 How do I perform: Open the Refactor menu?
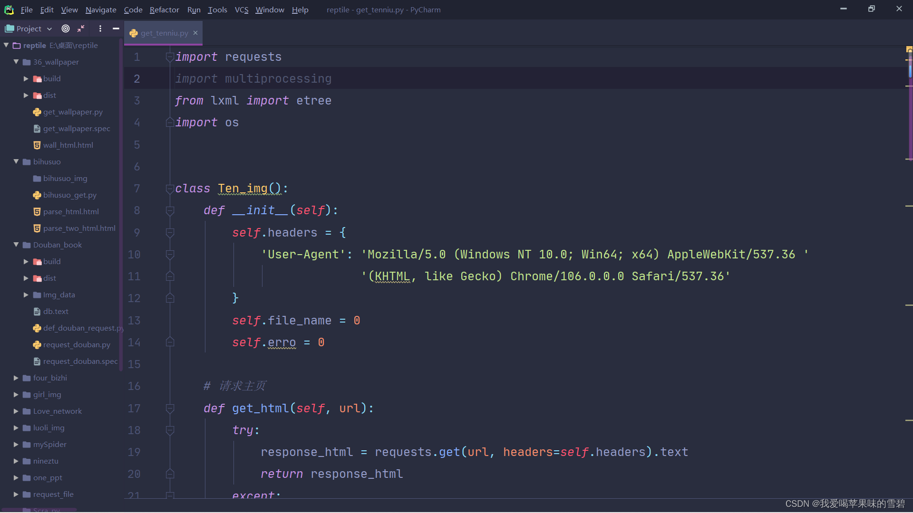point(164,9)
